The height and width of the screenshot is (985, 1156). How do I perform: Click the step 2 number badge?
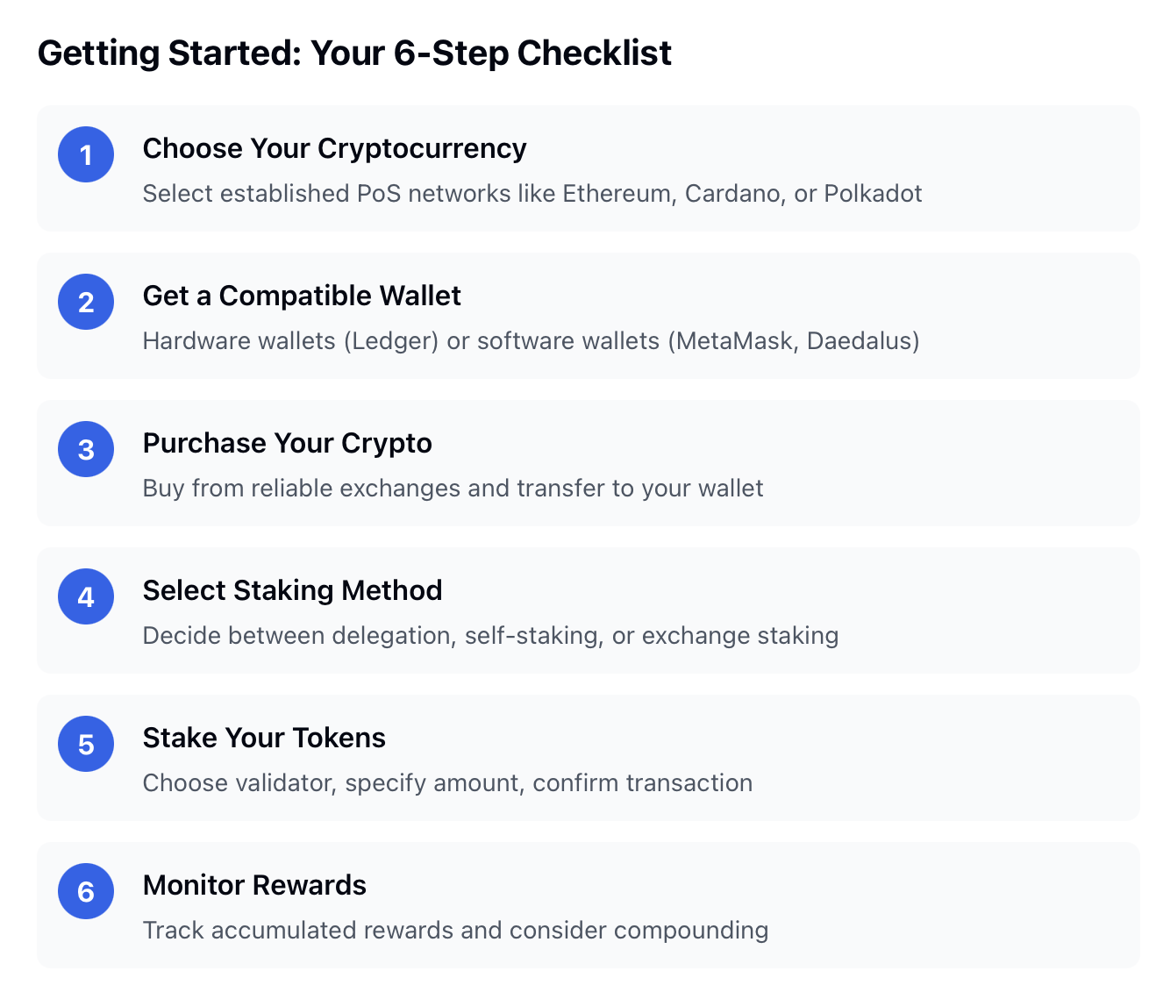pyautogui.click(x=86, y=302)
